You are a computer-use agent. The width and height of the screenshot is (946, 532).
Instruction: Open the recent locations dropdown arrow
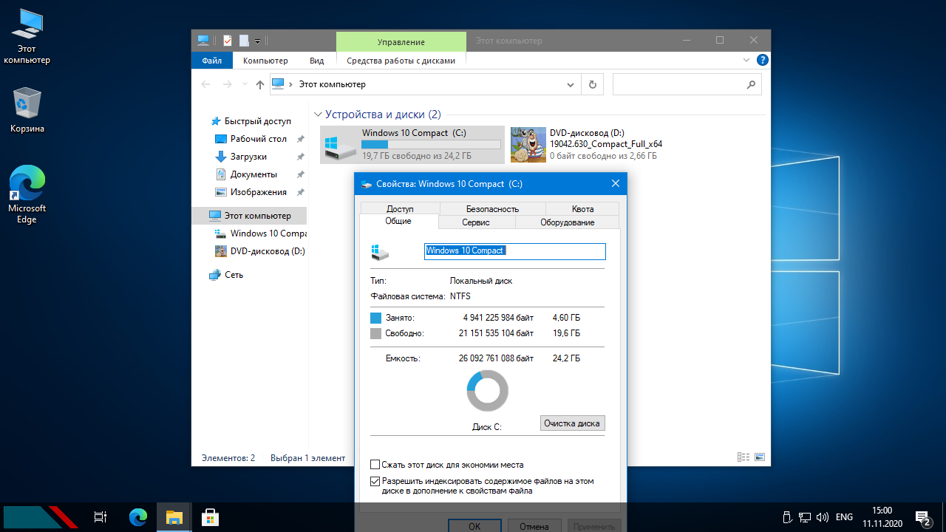245,85
